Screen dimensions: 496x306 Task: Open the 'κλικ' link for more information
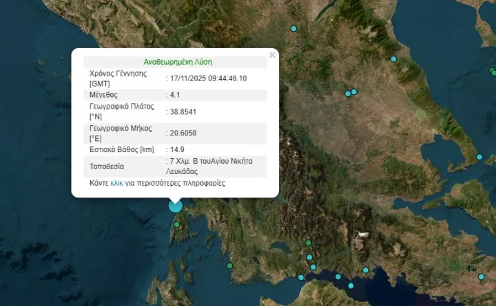pyautogui.click(x=116, y=184)
